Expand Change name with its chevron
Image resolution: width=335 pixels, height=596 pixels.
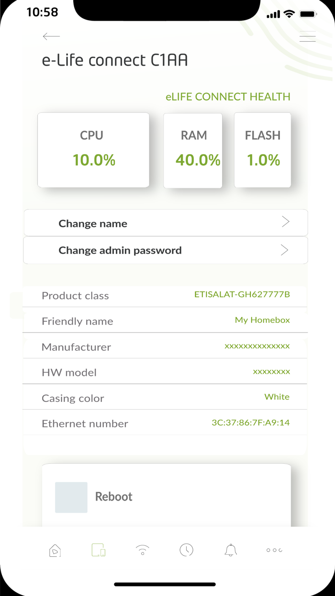(x=285, y=222)
